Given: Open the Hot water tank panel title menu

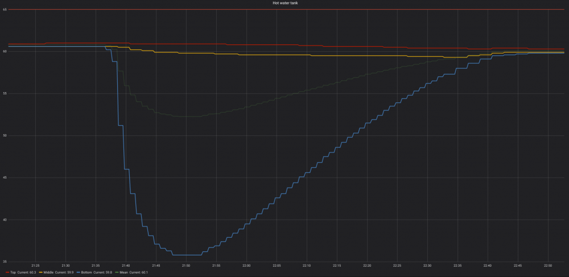Looking at the screenshot, I should point(284,3).
